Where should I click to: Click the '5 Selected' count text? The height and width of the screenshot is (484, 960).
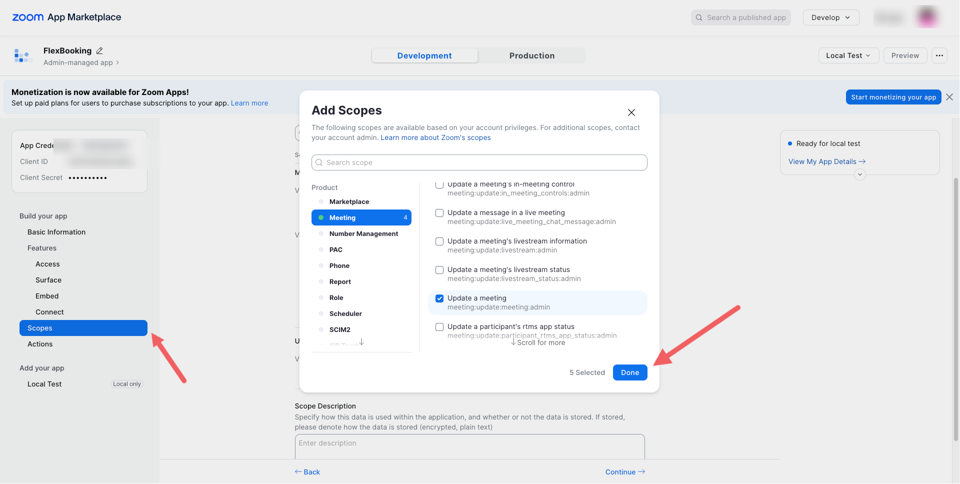(x=587, y=372)
